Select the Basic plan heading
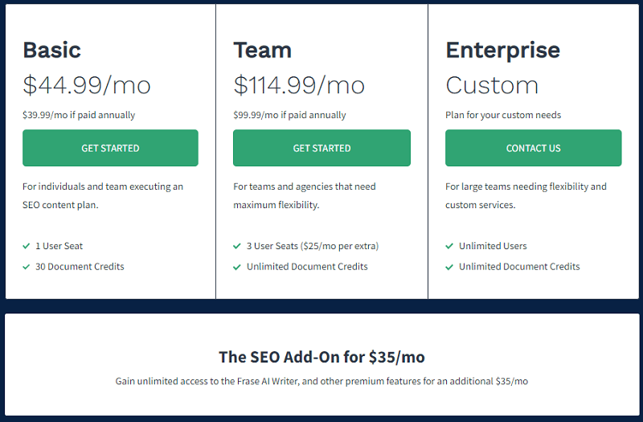Viewport: 643px width, 422px height. point(52,50)
